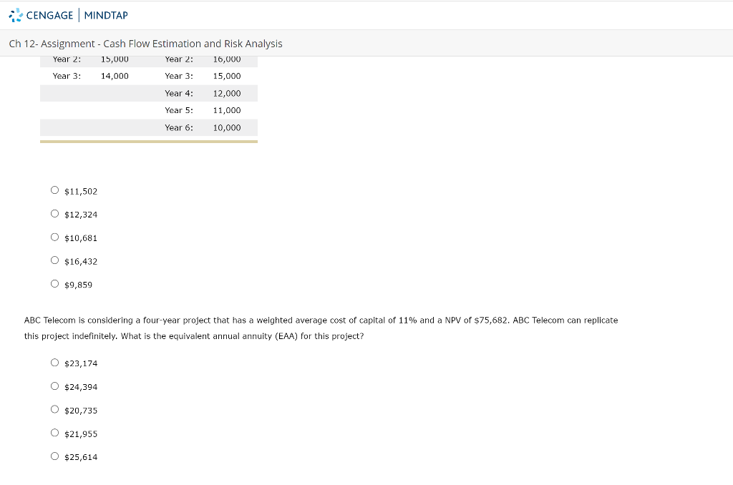
Task: Pick the $10,681 answer choice
Action: click(54, 237)
